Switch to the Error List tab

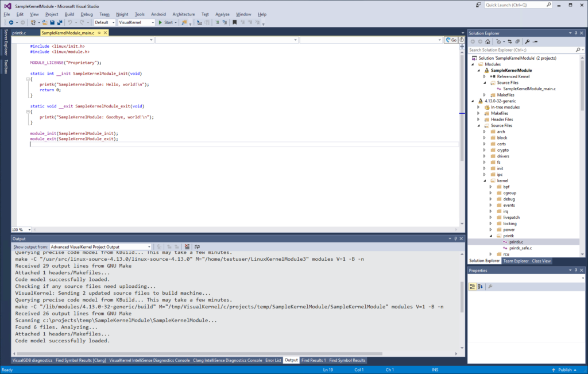tap(273, 360)
